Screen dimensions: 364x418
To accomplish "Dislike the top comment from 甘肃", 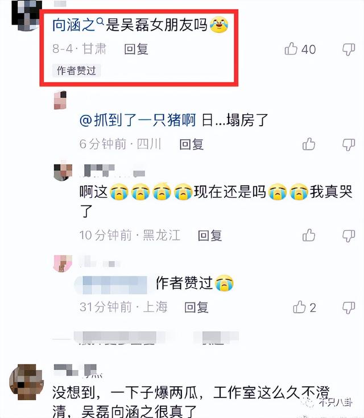I will coord(349,49).
